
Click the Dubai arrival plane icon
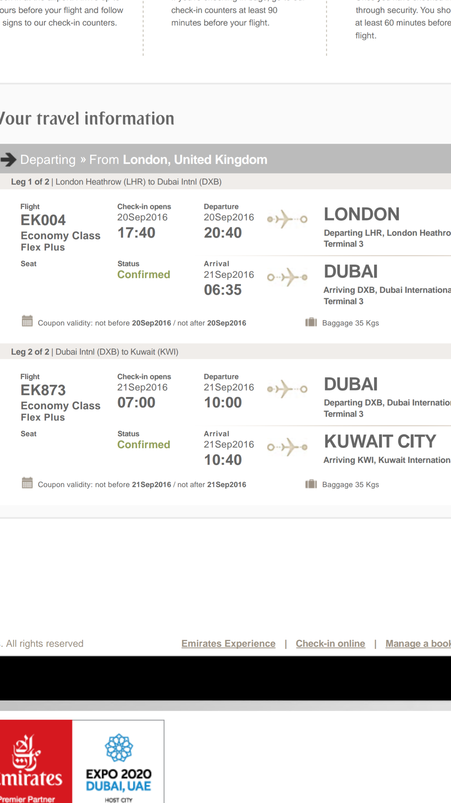pyautogui.click(x=287, y=277)
